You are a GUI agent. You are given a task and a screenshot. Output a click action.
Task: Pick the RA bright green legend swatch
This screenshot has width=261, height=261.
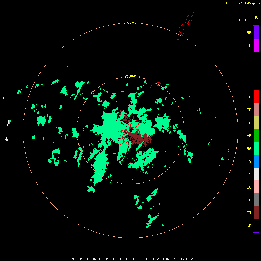point(256,148)
